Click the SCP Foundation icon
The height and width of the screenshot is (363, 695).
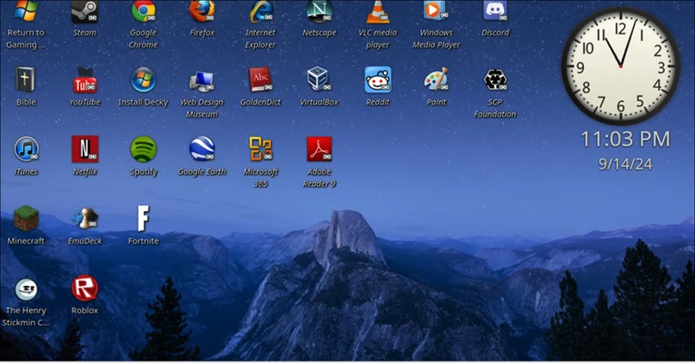(495, 80)
